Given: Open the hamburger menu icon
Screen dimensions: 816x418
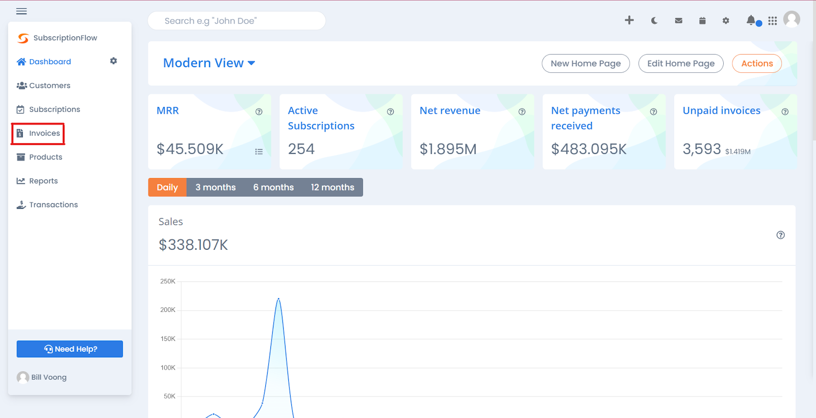Looking at the screenshot, I should coord(21,11).
